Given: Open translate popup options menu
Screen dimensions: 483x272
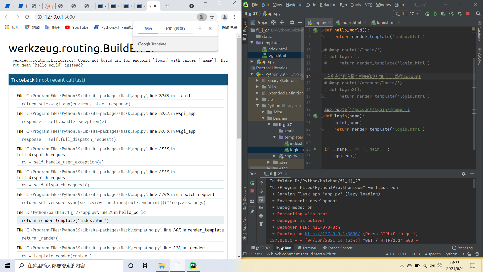Looking at the screenshot, I should tap(200, 29).
